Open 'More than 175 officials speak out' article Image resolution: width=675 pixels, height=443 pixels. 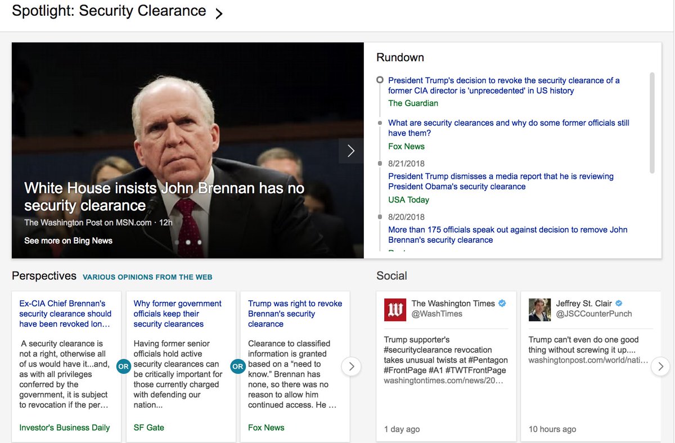tap(507, 234)
